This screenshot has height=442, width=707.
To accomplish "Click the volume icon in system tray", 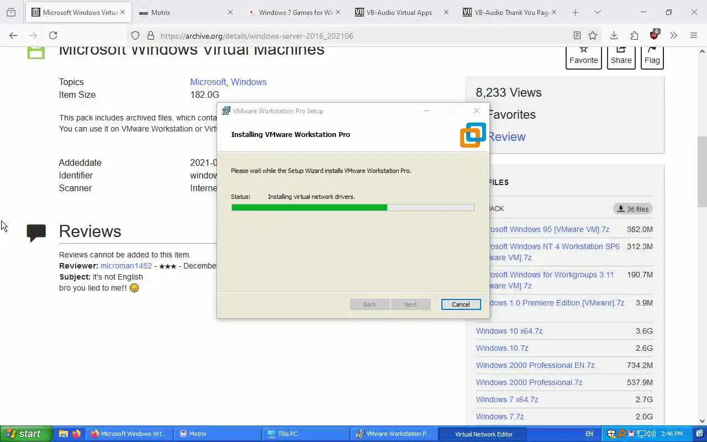I will click(x=651, y=434).
